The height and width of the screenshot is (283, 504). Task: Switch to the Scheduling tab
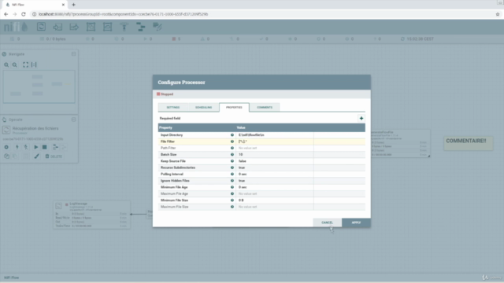203,107
